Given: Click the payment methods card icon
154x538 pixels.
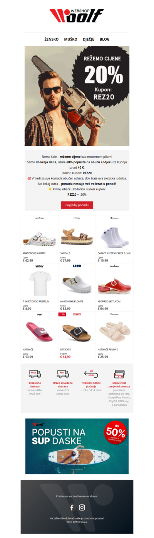Looking at the screenshot, I should [x=119, y=374].
